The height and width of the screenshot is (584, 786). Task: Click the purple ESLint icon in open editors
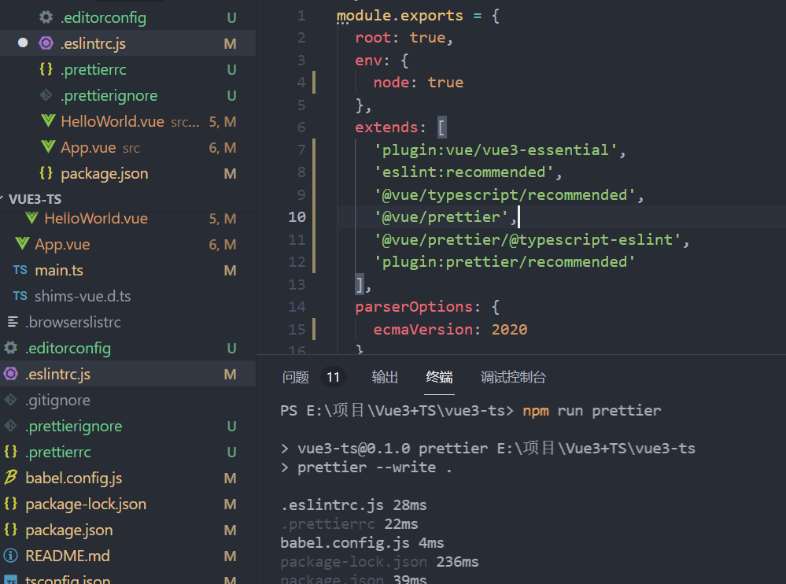click(x=46, y=43)
